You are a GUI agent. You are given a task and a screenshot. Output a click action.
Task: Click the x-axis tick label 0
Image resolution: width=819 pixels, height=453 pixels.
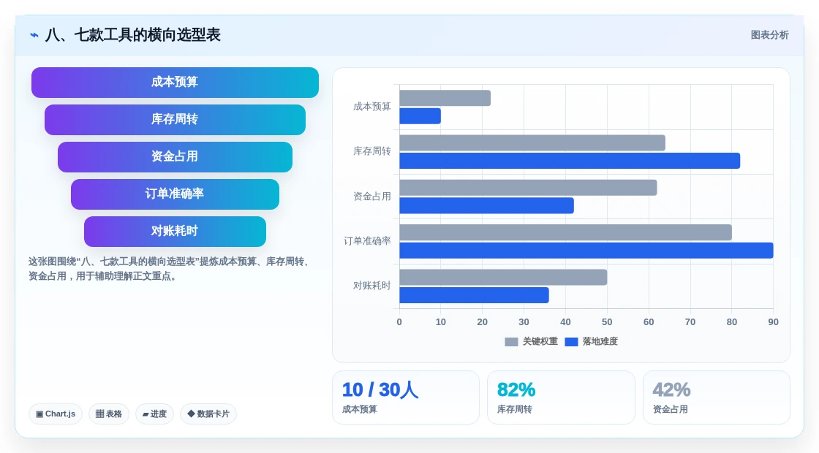tap(399, 322)
